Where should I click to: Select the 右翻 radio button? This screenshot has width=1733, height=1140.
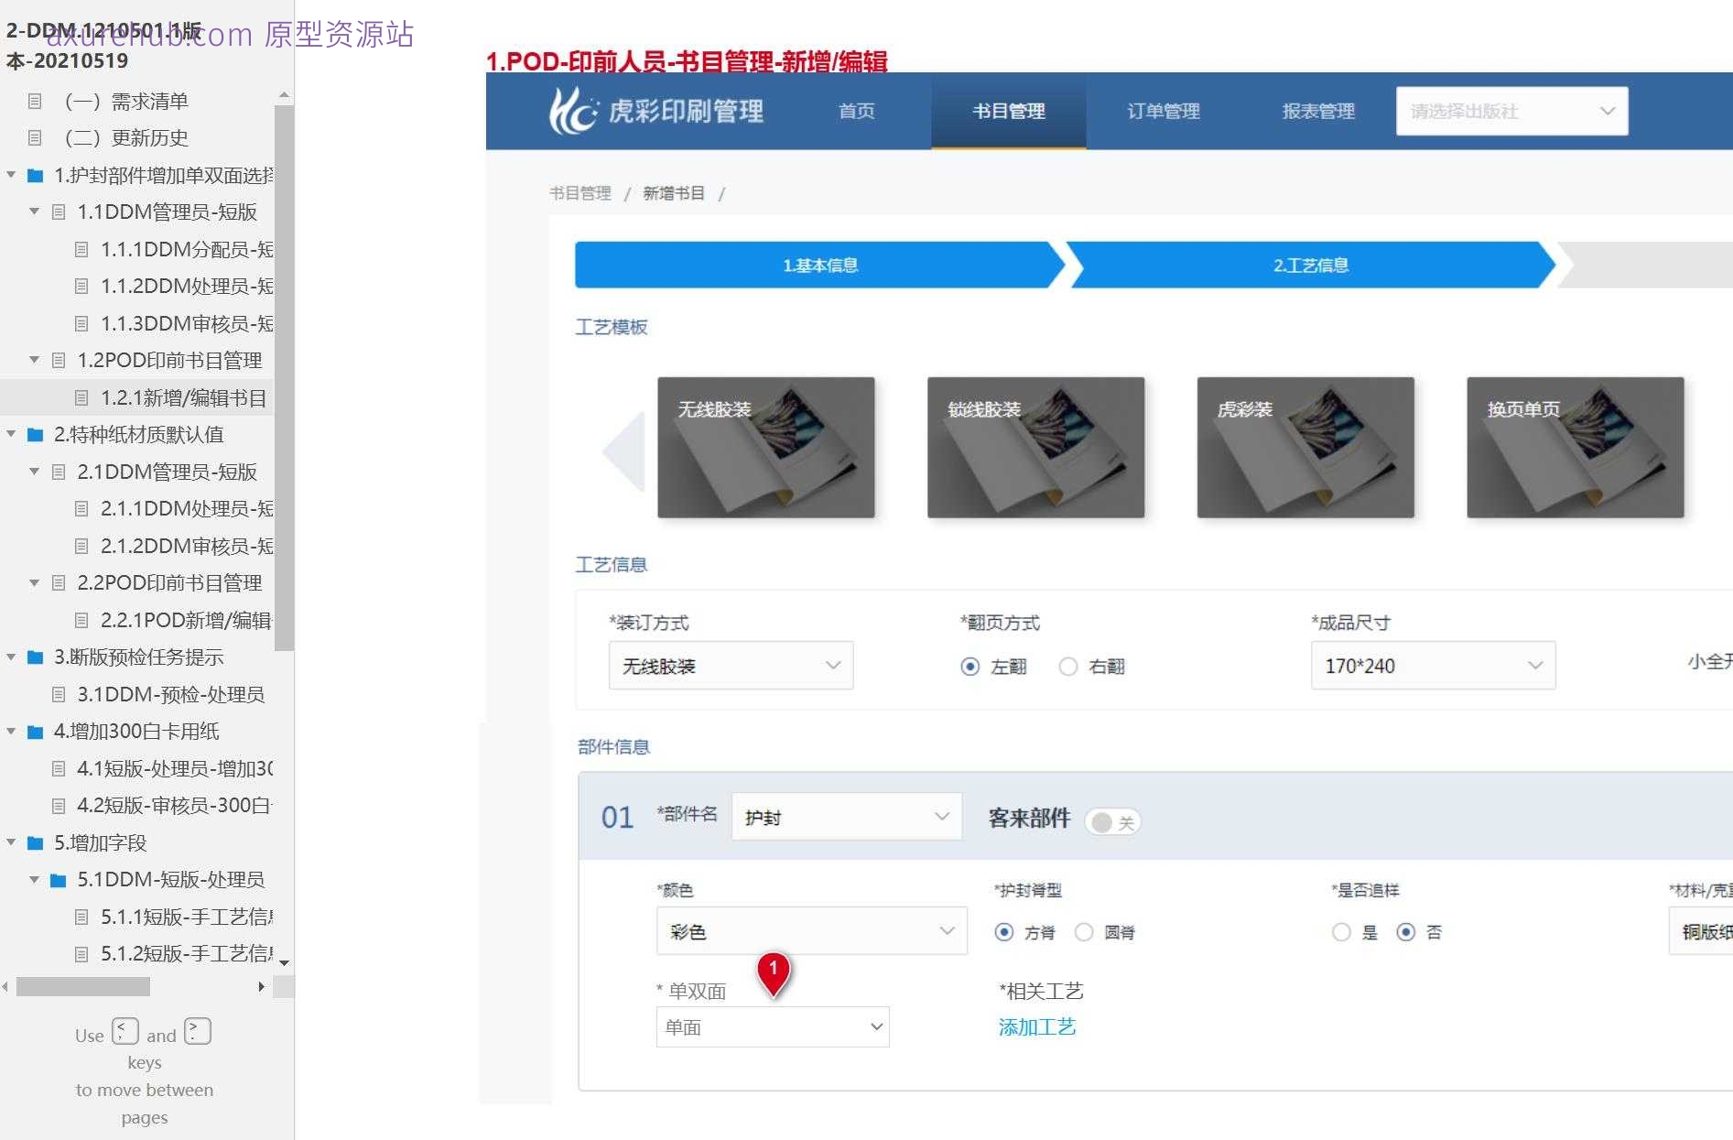tap(1067, 667)
